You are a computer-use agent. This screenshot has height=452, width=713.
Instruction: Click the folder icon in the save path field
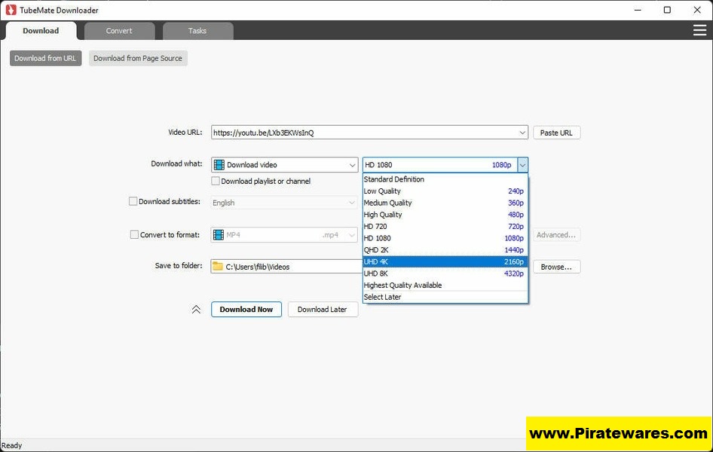(219, 265)
